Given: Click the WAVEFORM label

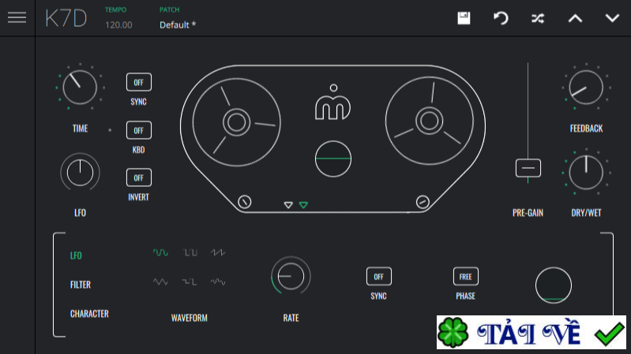Looking at the screenshot, I should coord(189,318).
